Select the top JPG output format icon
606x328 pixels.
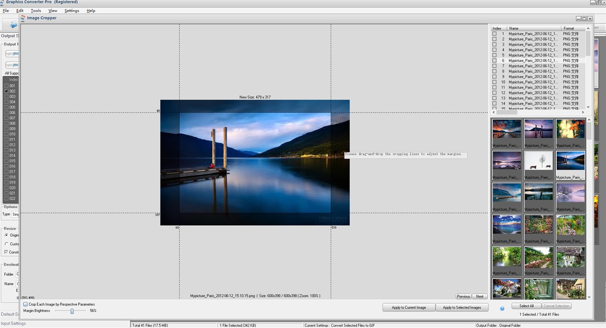coord(12,53)
